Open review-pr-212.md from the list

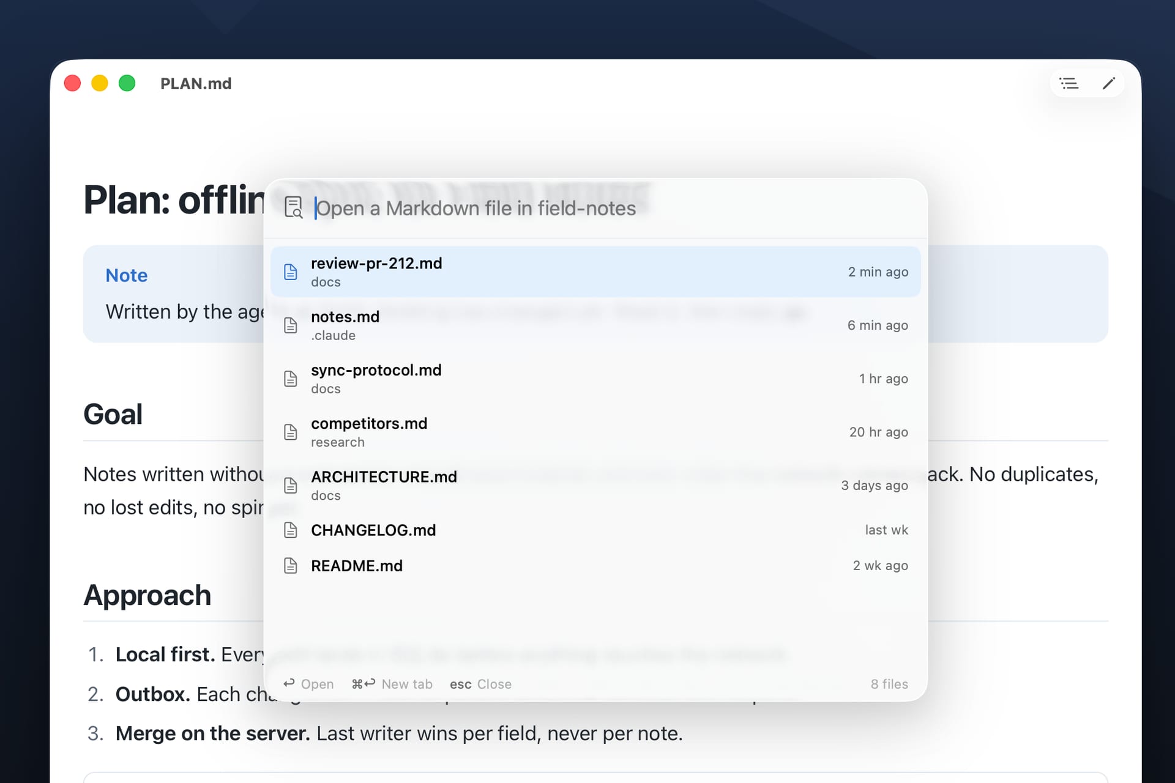(x=595, y=272)
